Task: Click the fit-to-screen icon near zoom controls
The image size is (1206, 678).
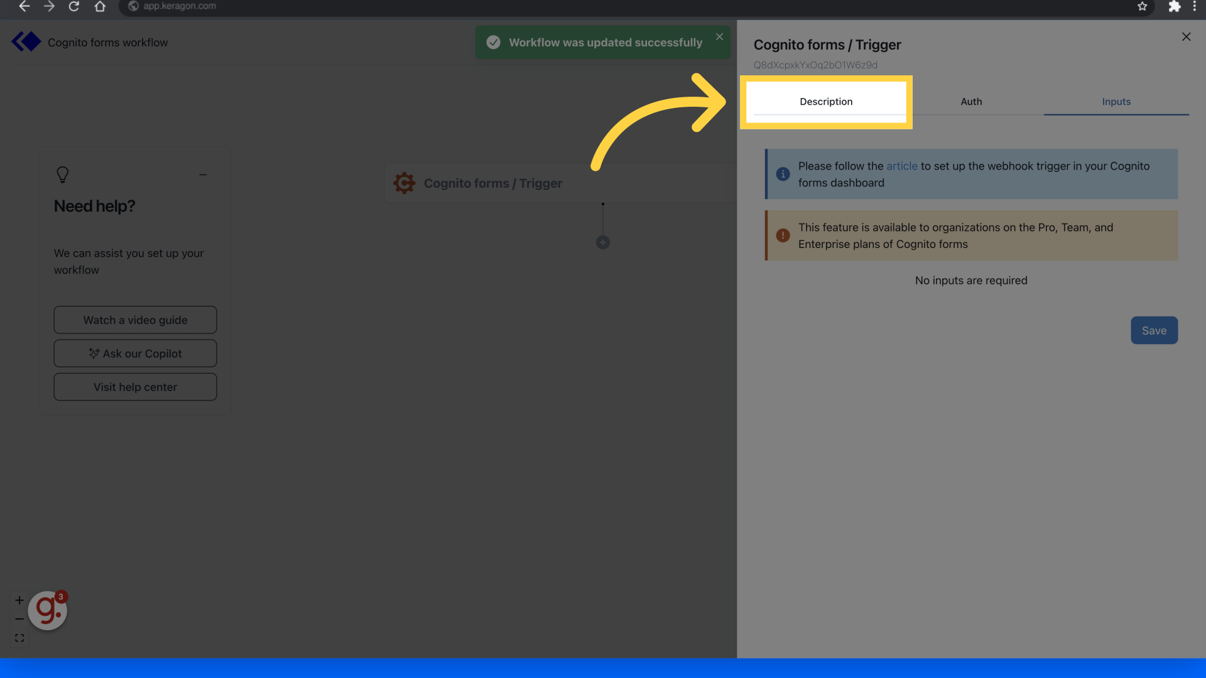Action: coord(19,638)
